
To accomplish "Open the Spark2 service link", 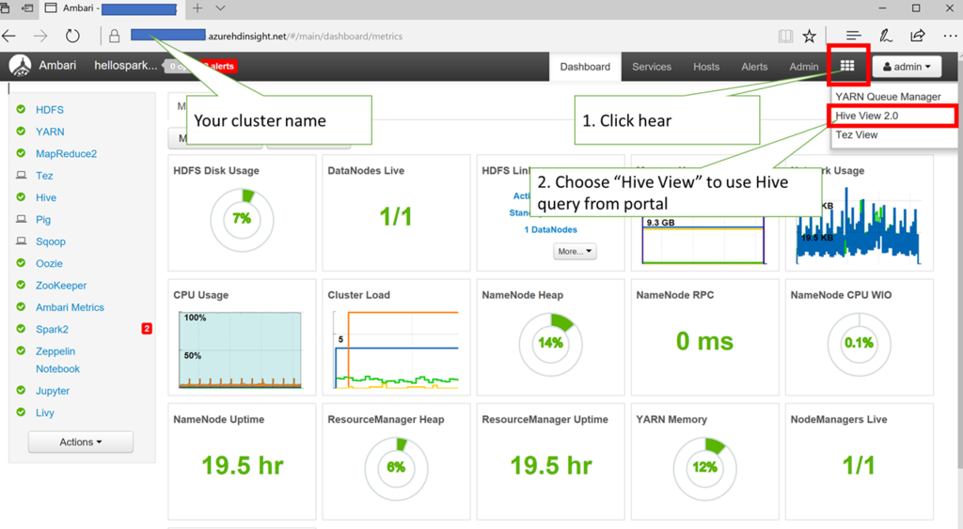I will point(52,329).
